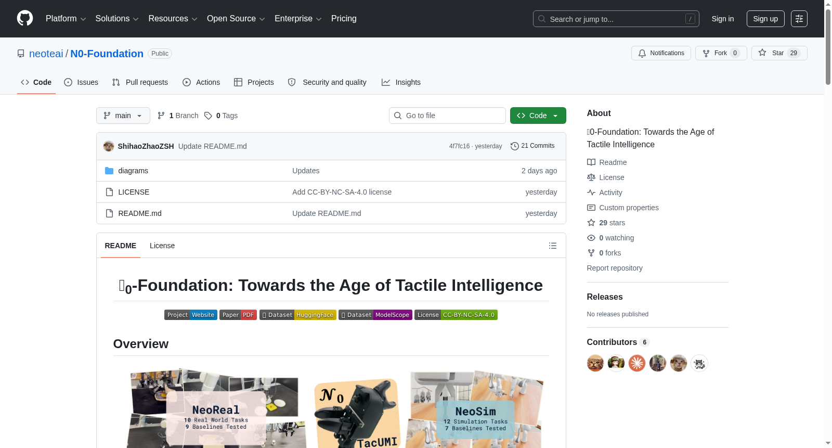Click the Sign up button
The image size is (832, 448).
point(765,19)
